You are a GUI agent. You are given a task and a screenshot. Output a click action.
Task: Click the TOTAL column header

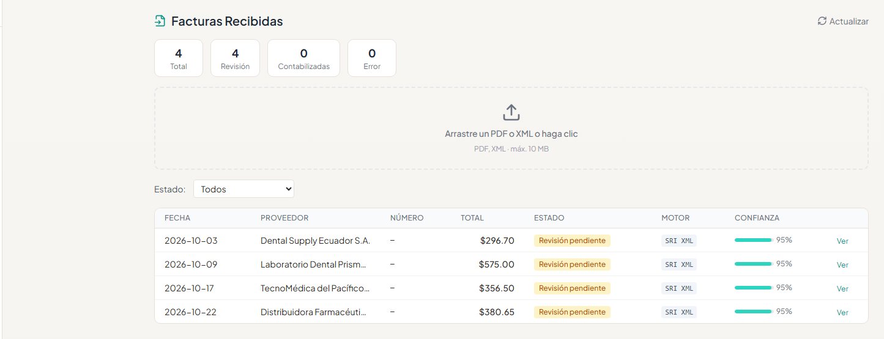tap(472, 218)
